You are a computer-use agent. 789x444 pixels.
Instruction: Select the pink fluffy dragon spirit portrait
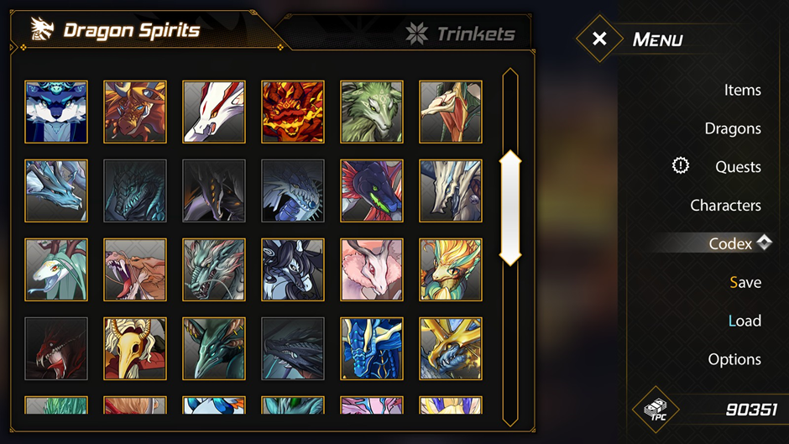coord(371,269)
